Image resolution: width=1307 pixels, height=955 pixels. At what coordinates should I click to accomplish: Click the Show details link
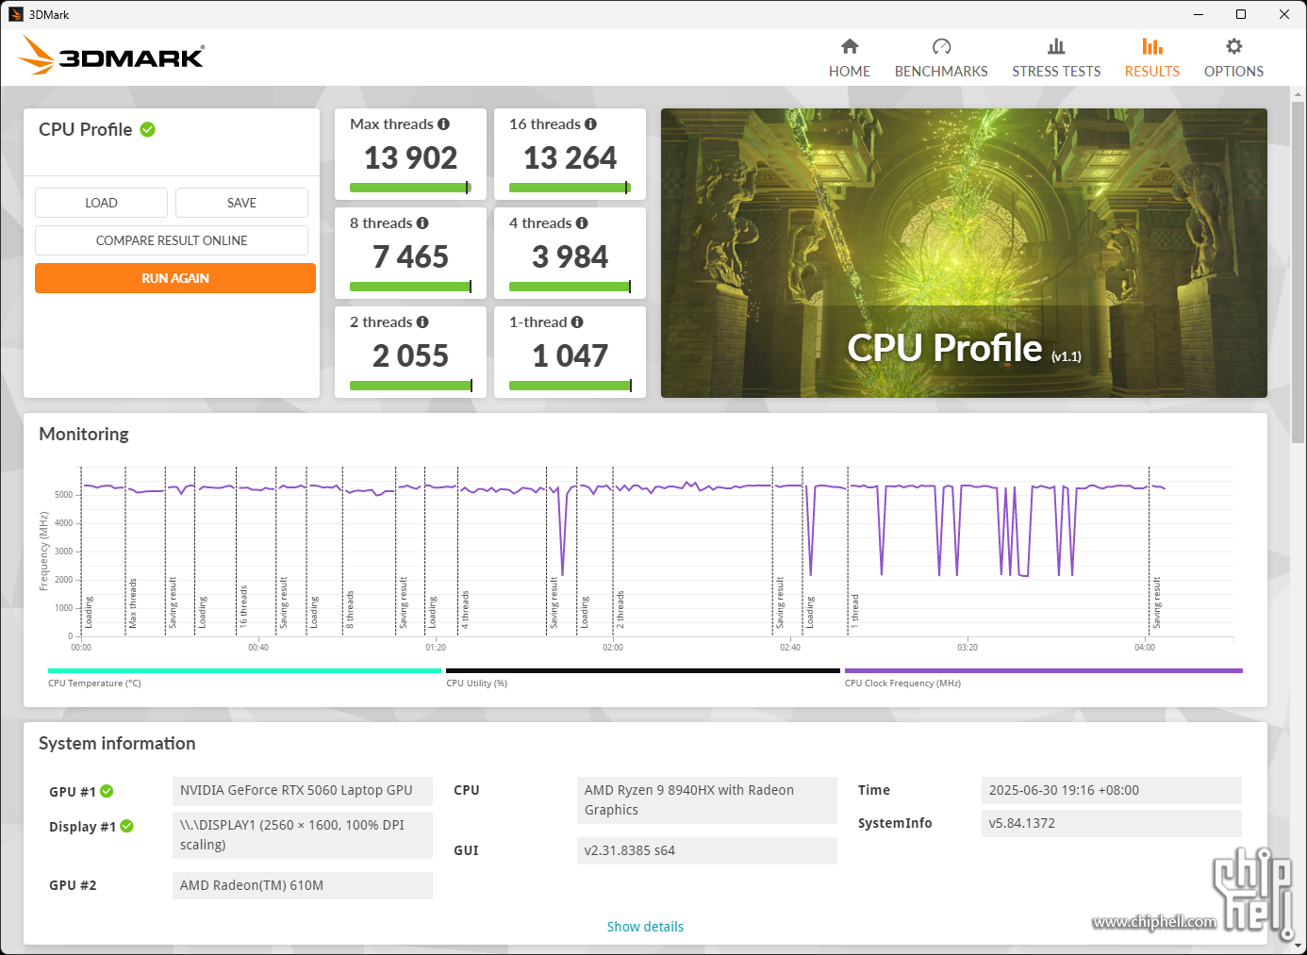click(645, 927)
